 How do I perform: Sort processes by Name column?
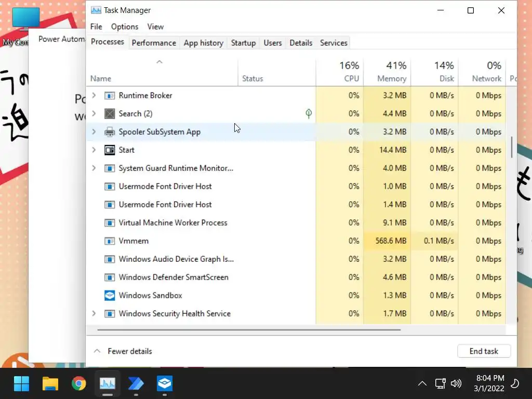tap(162, 72)
